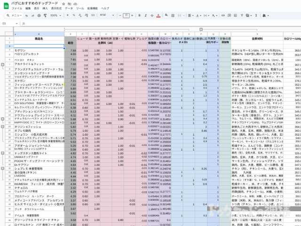
Task: Open the text color picker
Action: (158, 16)
